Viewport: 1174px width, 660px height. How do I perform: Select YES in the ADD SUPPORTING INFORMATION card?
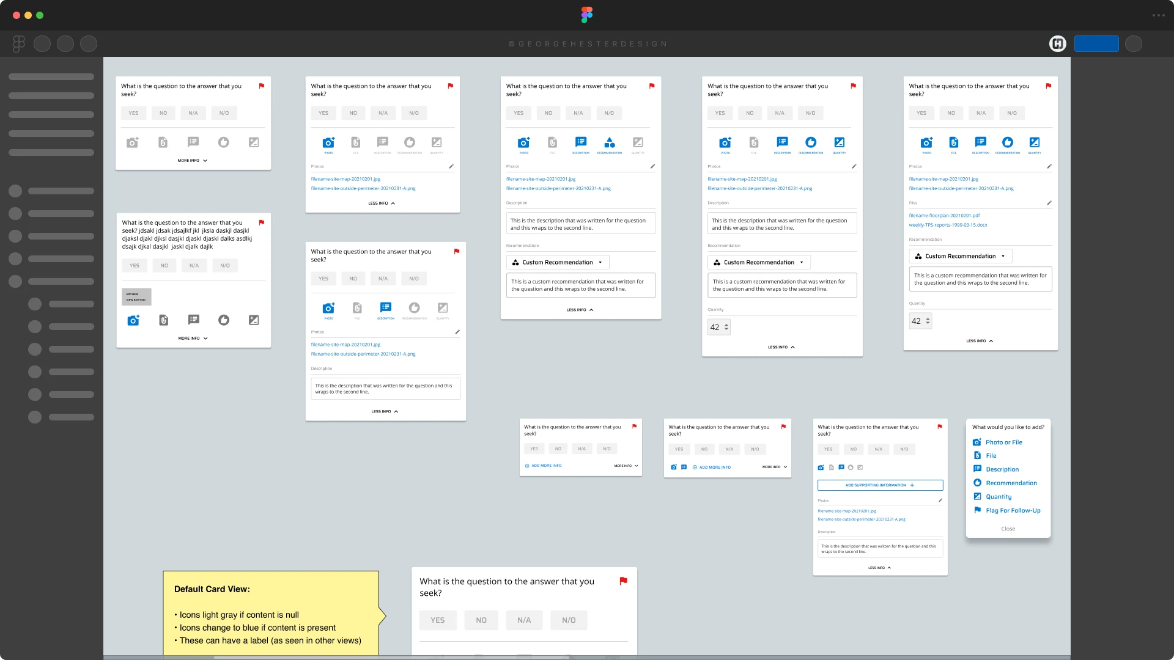828,449
